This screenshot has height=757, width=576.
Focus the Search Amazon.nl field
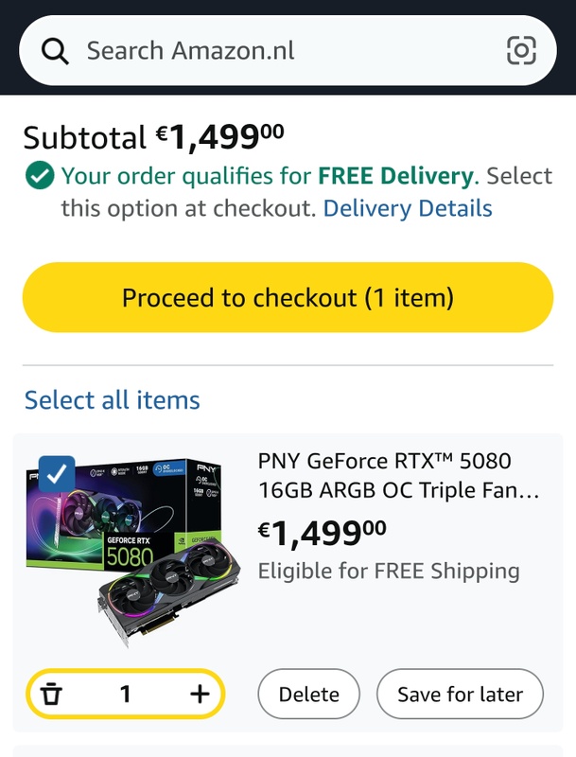(x=284, y=50)
